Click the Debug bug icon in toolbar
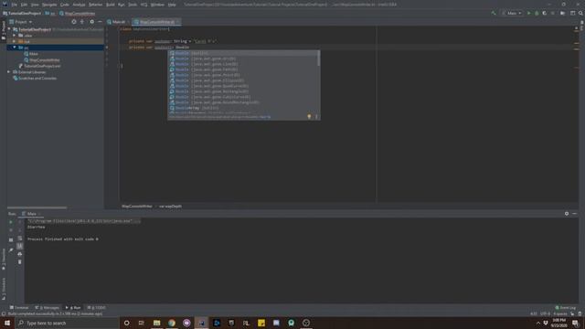 click(x=537, y=13)
